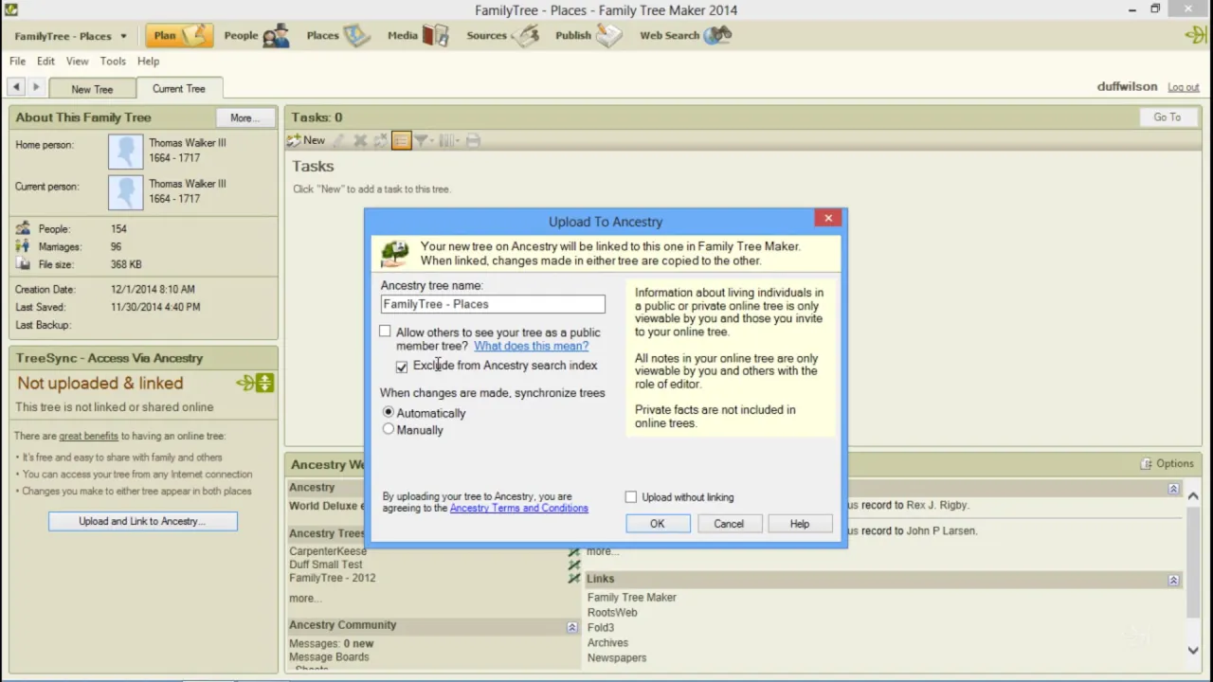This screenshot has width=1213, height=682.
Task: Toggle the highlighted task list view icon
Action: tap(401, 140)
